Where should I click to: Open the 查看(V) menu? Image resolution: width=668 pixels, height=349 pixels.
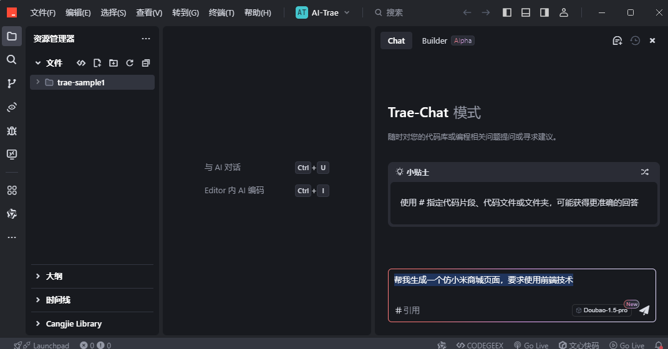[x=149, y=12]
